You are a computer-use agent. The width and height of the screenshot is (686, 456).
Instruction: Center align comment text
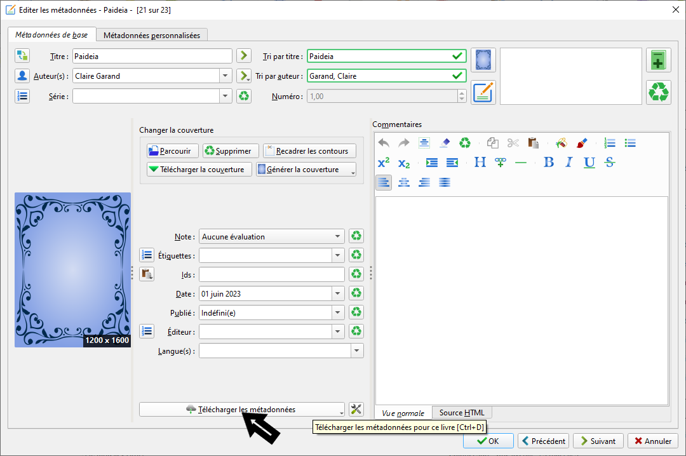404,182
